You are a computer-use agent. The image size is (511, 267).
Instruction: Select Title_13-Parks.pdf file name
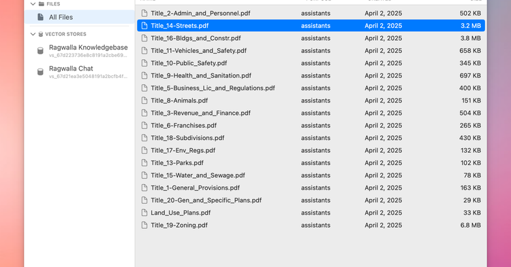click(x=177, y=163)
